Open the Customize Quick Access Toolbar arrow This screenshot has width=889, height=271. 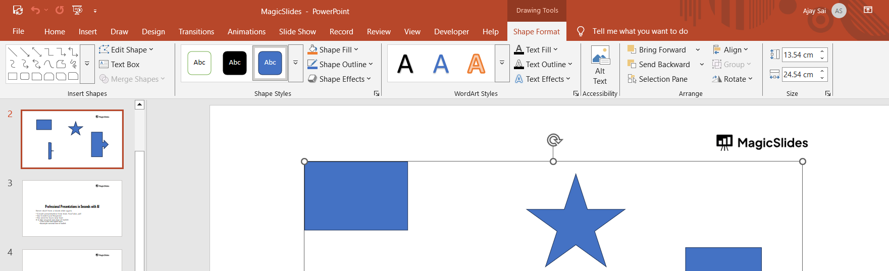click(95, 11)
